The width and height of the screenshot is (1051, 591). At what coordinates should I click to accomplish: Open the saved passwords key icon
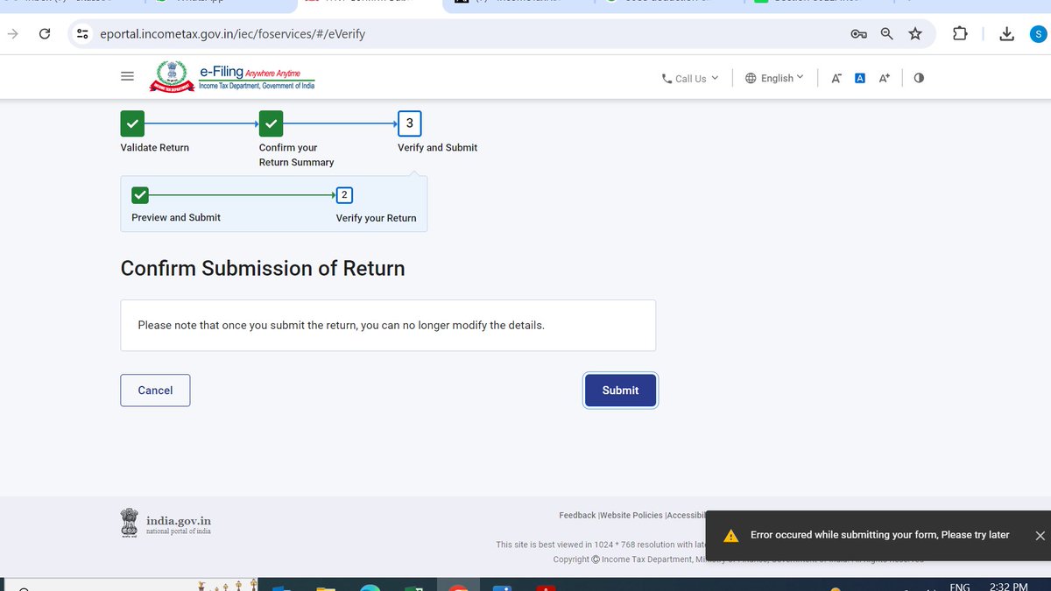click(x=858, y=34)
